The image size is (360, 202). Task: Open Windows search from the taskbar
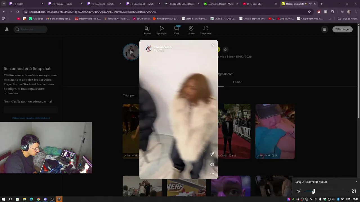point(10,199)
